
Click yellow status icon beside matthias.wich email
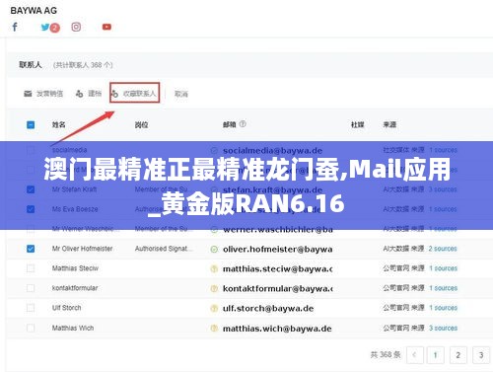[214, 329]
